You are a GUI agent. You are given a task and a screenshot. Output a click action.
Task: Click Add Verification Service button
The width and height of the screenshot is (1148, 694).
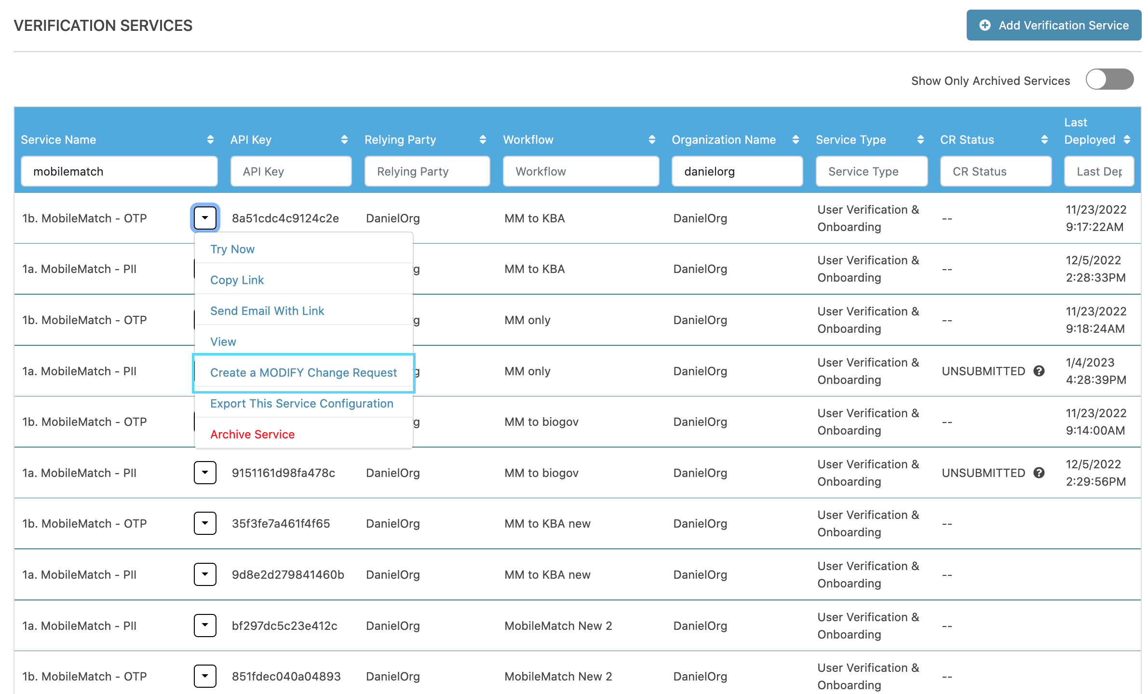tap(1053, 25)
